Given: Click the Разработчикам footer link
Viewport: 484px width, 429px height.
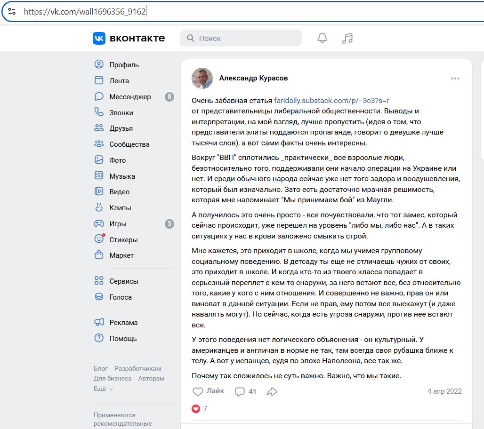Looking at the screenshot, I should click(137, 368).
